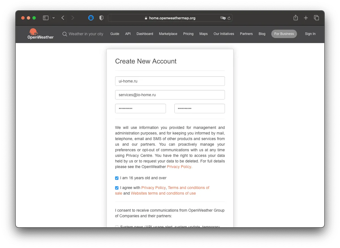Viewport: 340px width, 248px height.
Task: Open a new tab with plus icon
Action: click(306, 18)
